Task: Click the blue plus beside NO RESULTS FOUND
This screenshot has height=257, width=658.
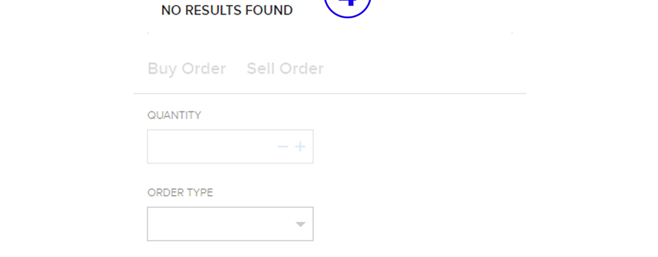Action: click(347, 5)
